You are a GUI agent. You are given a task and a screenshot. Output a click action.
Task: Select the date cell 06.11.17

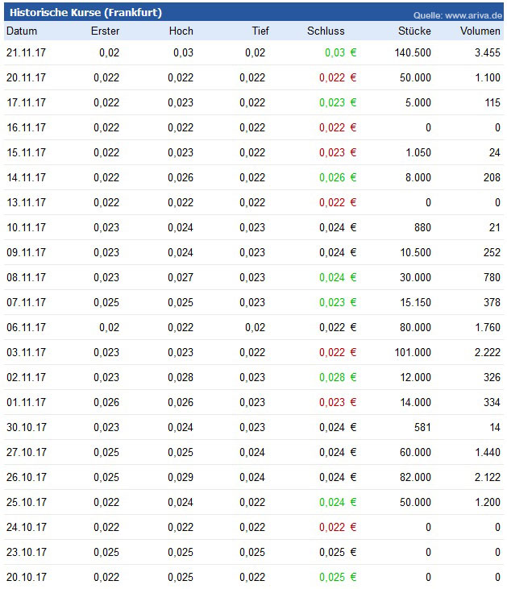pyautogui.click(x=26, y=327)
